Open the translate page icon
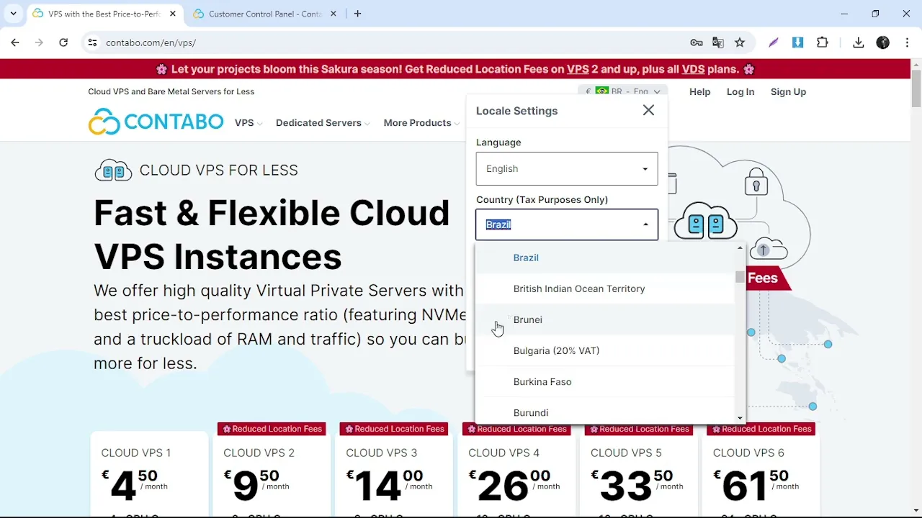Screen dimensions: 922x518 tap(718, 42)
